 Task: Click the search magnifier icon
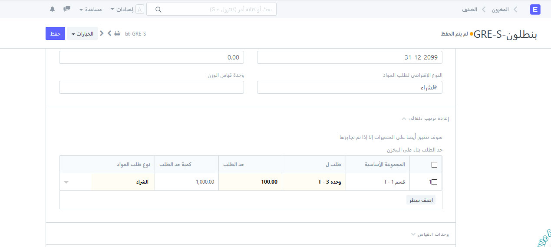pos(158,10)
